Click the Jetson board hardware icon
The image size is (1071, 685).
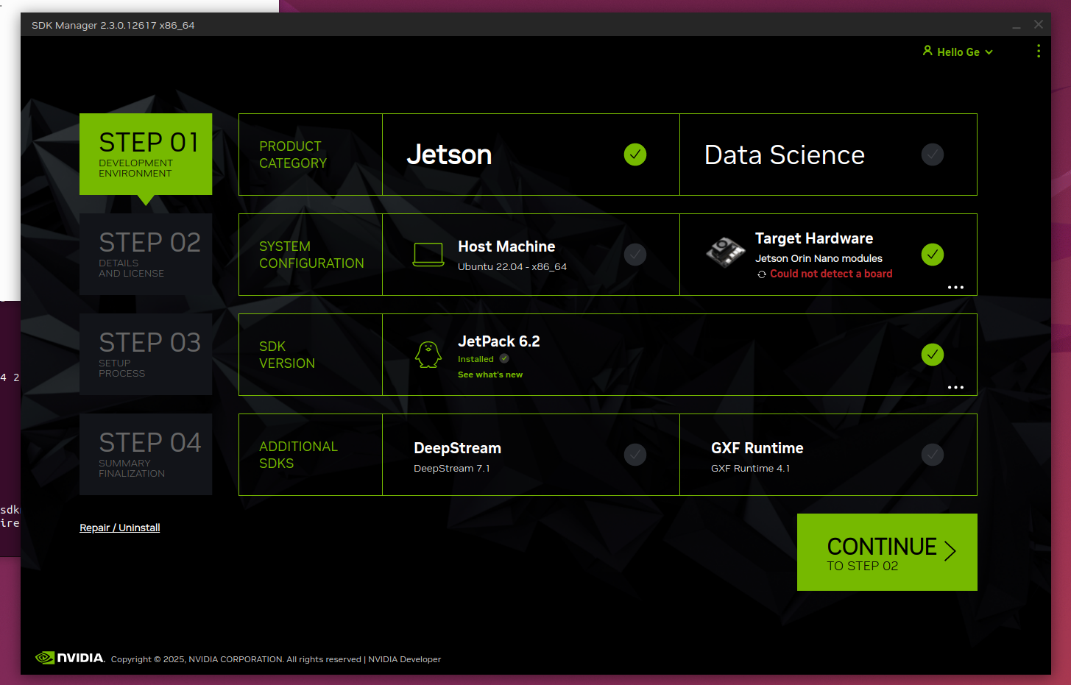point(726,252)
